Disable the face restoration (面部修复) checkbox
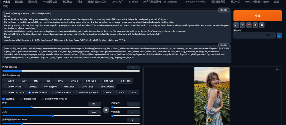286x125 pixels. pyautogui.click(x=4, y=99)
